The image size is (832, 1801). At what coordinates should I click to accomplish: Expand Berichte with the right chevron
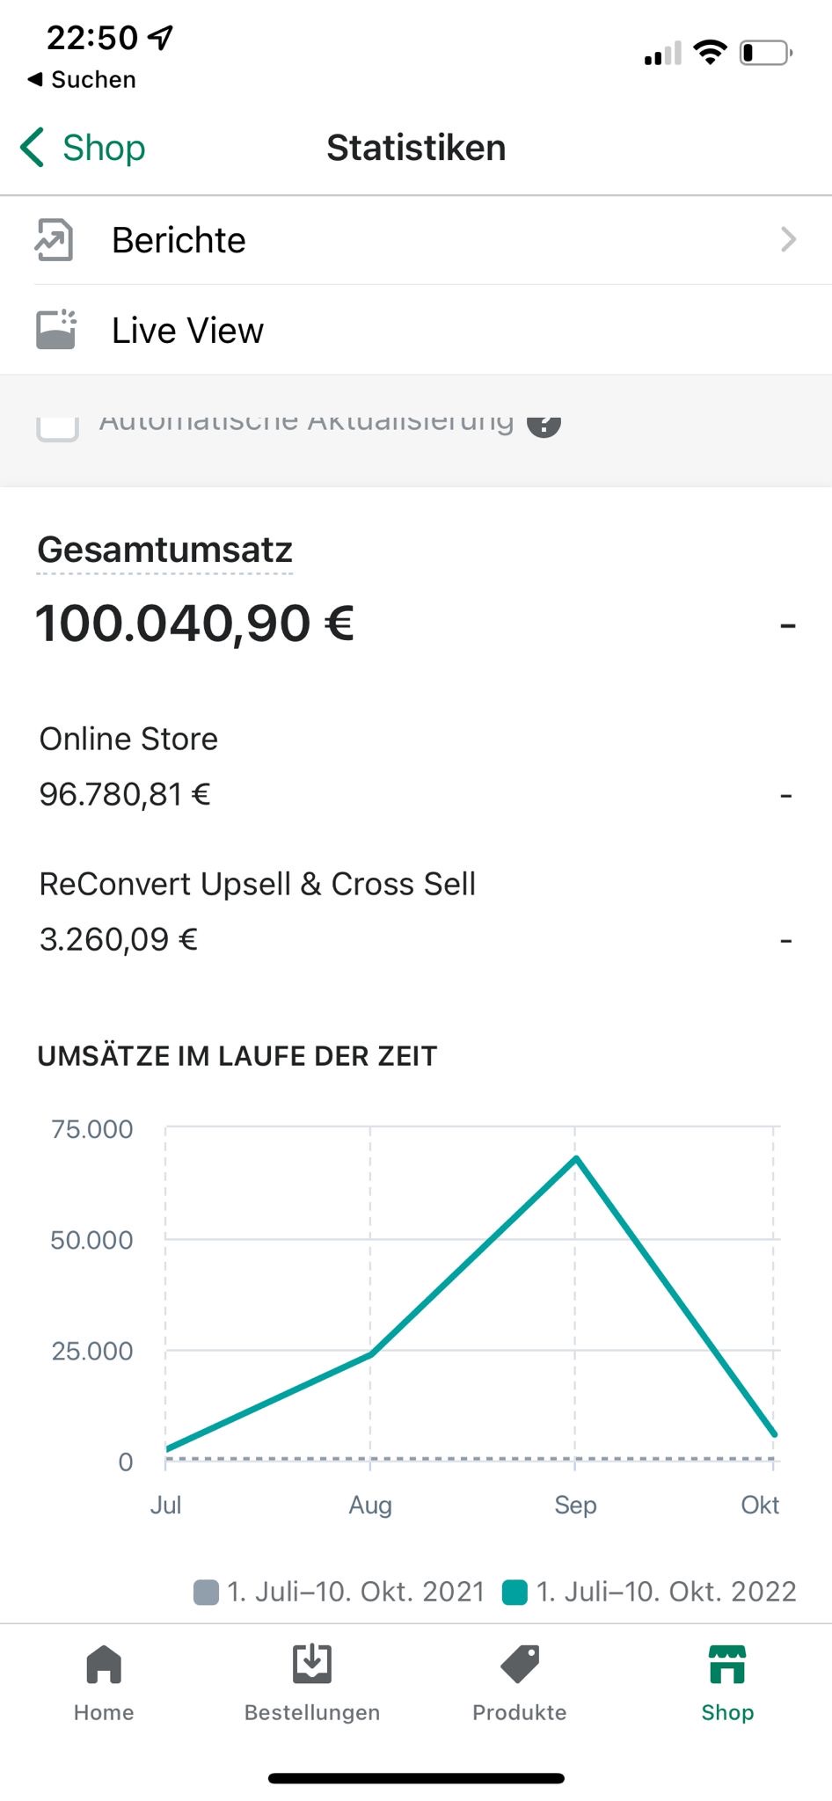tap(788, 239)
